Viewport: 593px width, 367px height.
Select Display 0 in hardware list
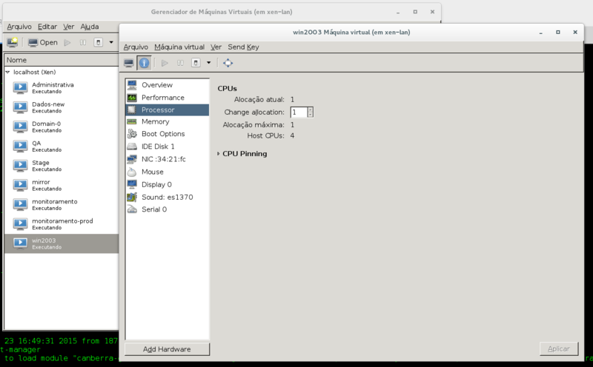point(168,185)
